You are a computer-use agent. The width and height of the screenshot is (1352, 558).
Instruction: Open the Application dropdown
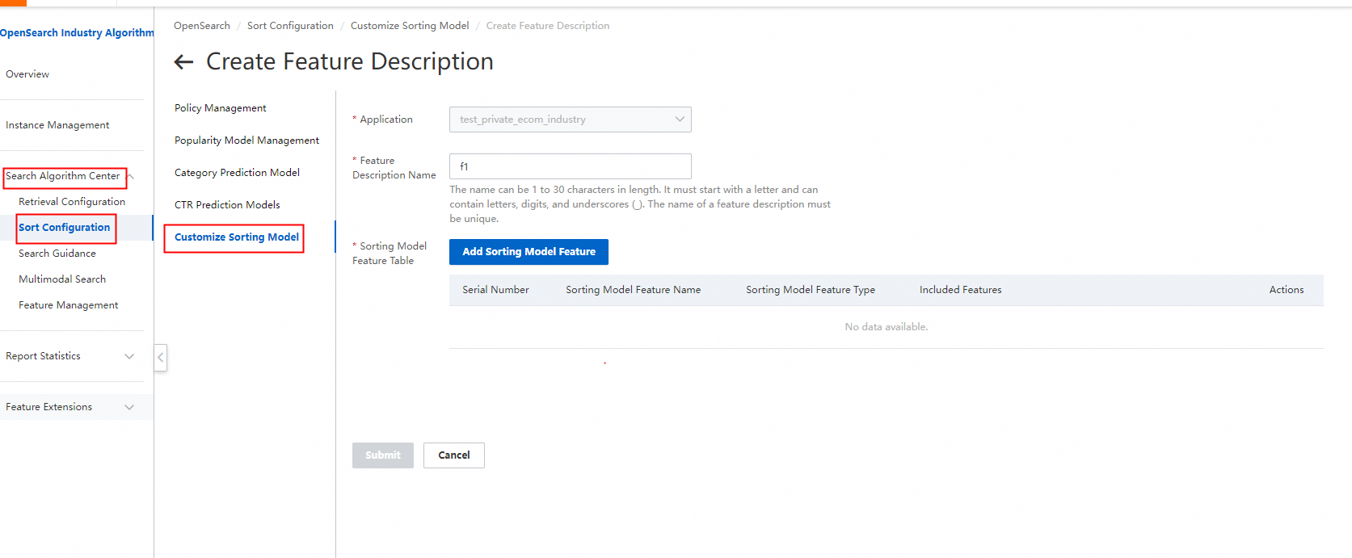click(x=570, y=120)
